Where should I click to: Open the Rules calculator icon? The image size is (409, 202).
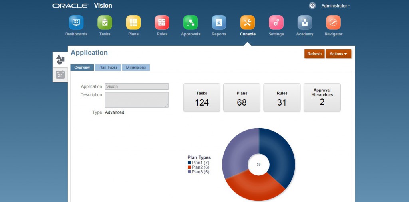[162, 22]
